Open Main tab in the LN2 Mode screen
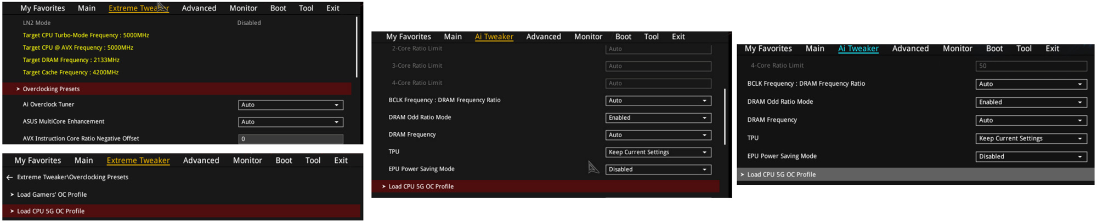Screen dimensions: 1097x223 87,8
